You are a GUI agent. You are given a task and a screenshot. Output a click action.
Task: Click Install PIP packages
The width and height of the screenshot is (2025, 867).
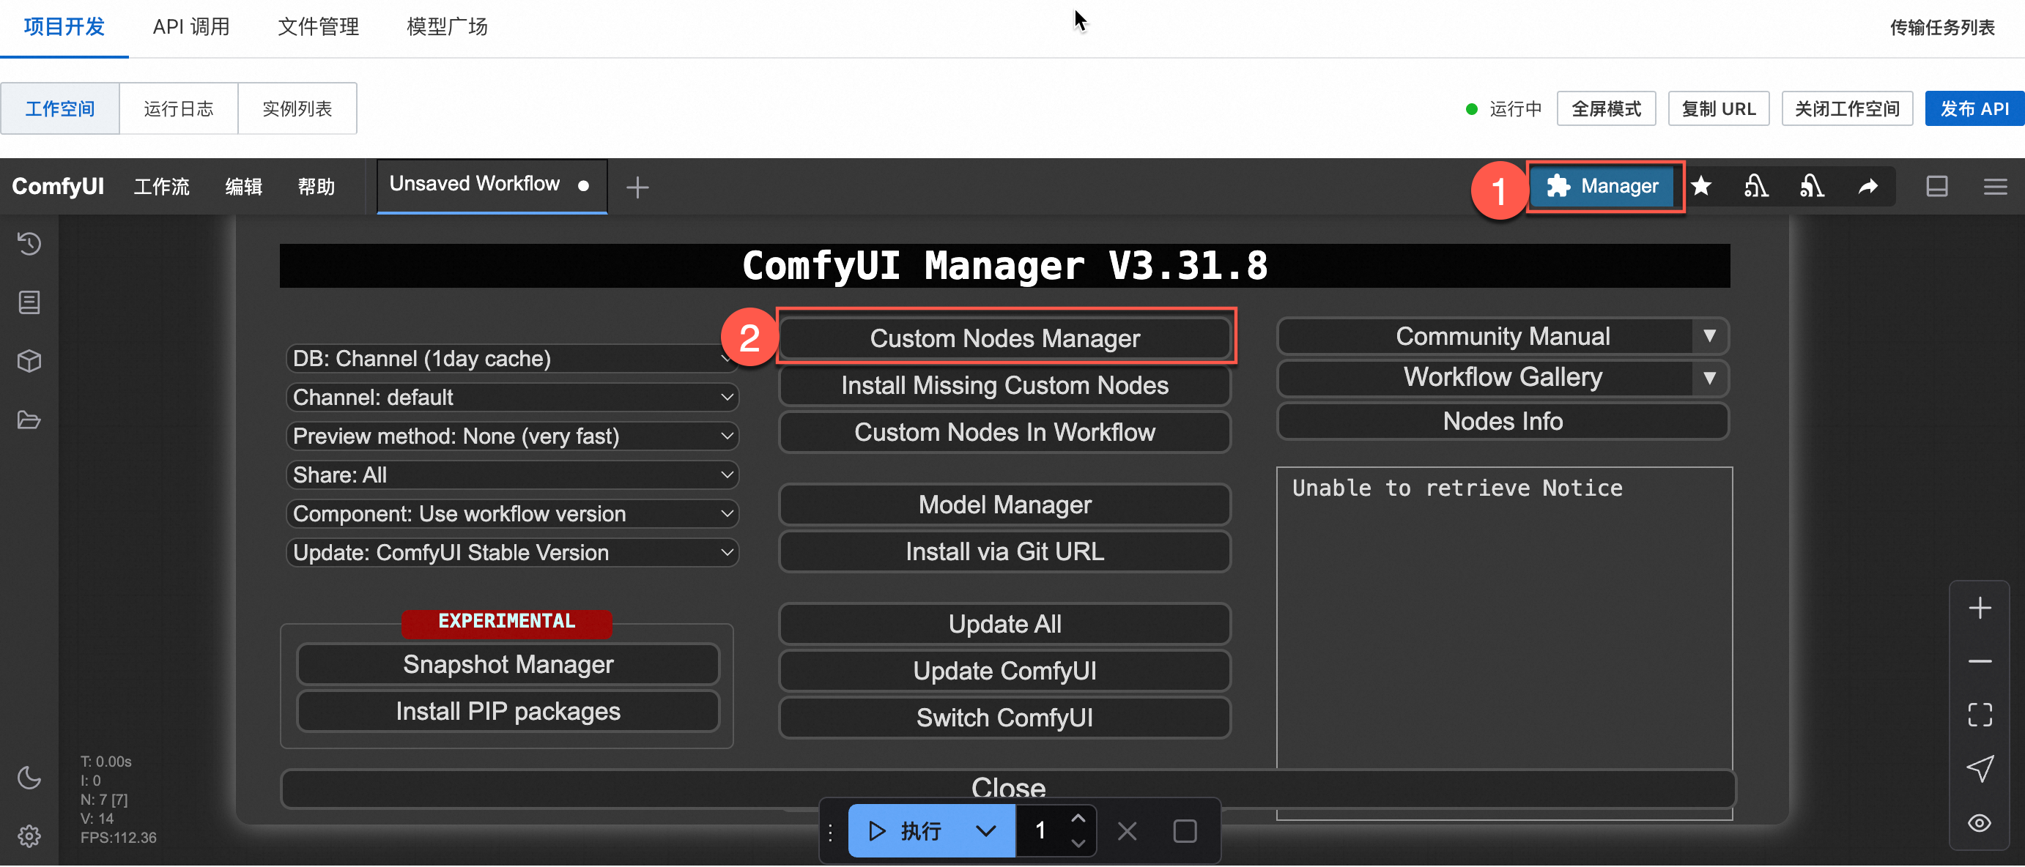[508, 711]
